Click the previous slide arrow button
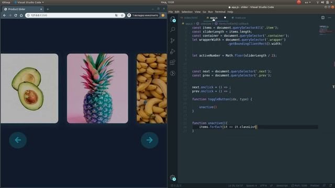 (x=18, y=140)
